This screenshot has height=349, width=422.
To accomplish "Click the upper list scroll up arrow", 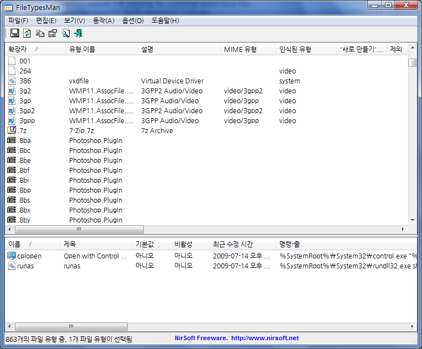I will (412, 48).
